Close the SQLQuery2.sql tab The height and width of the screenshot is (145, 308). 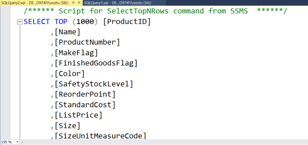coord(79,3)
